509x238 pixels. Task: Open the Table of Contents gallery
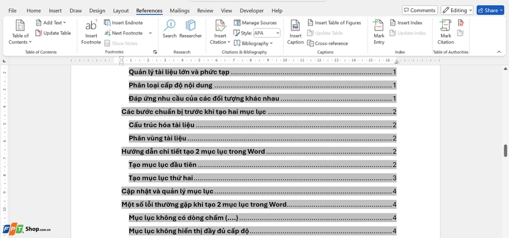tap(20, 32)
